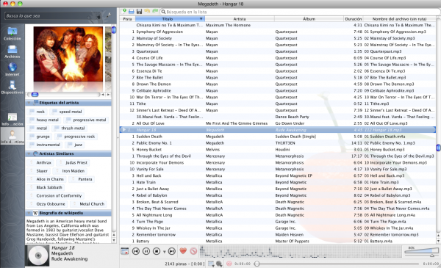Open the Internet sidebar tab

coord(12,70)
